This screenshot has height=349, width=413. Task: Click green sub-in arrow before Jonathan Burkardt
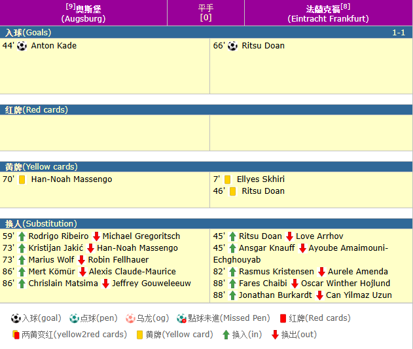click(232, 295)
